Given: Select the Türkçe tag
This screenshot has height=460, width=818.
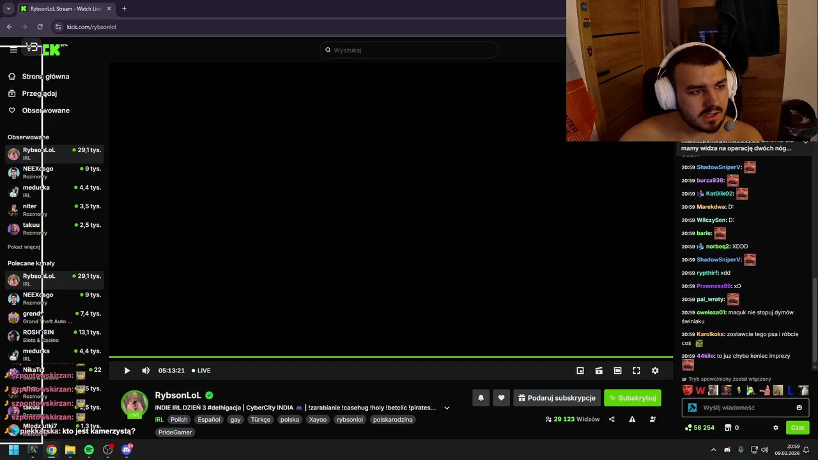Looking at the screenshot, I should click(261, 420).
